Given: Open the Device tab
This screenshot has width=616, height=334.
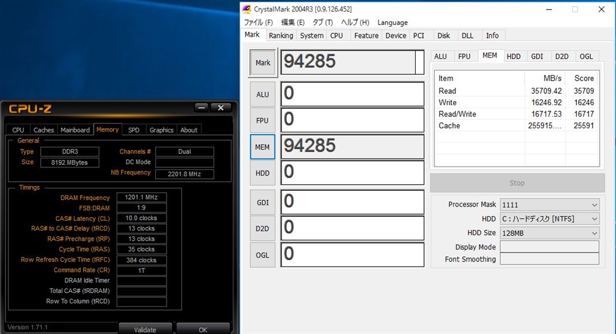Looking at the screenshot, I should (x=396, y=36).
